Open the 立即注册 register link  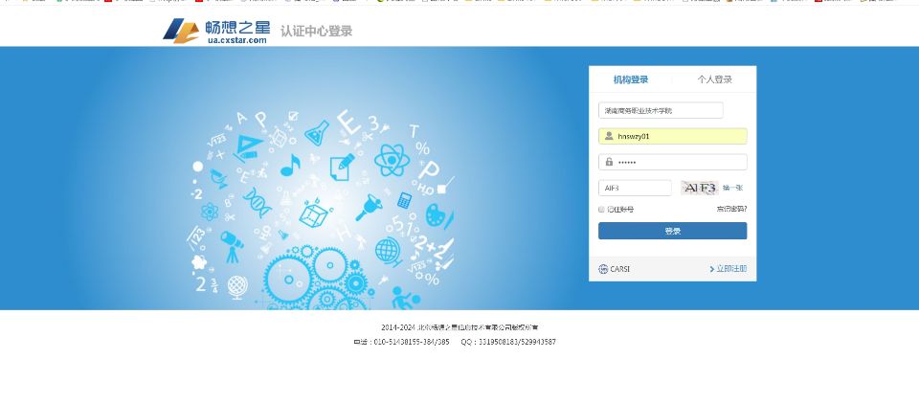coord(731,269)
